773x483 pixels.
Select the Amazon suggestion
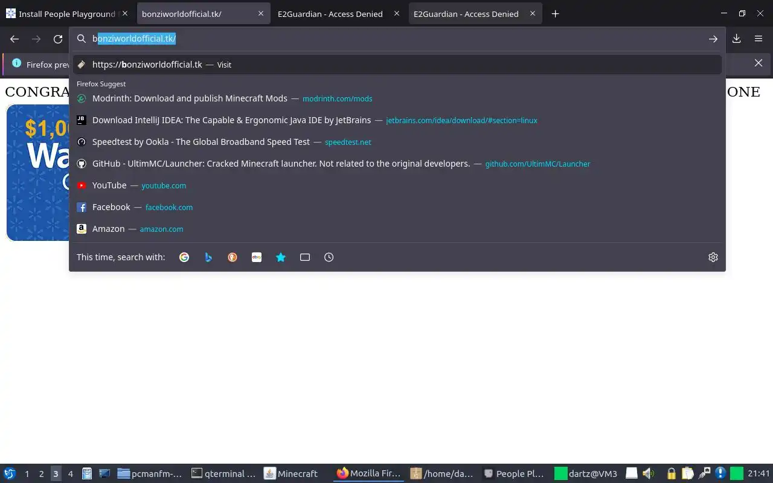397,229
